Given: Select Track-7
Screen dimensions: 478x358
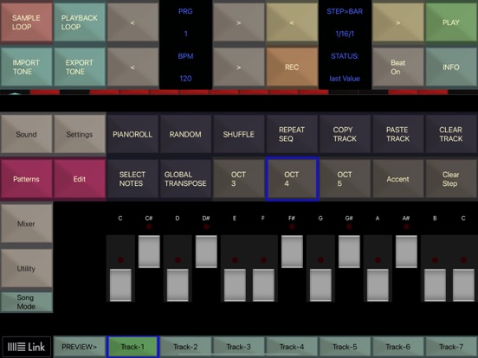Looking at the screenshot, I should click(451, 347).
